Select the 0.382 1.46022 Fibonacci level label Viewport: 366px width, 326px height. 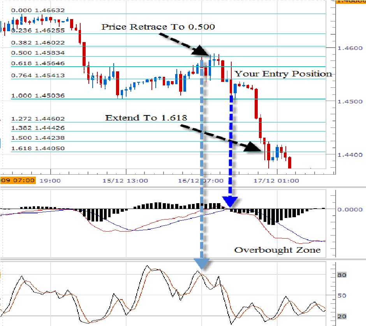(x=38, y=43)
